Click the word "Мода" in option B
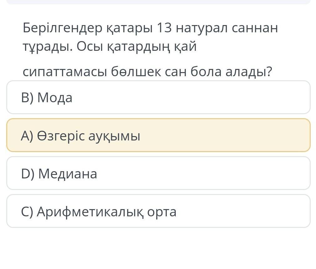Image resolution: width=316 pixels, height=269 pixels. (55, 98)
